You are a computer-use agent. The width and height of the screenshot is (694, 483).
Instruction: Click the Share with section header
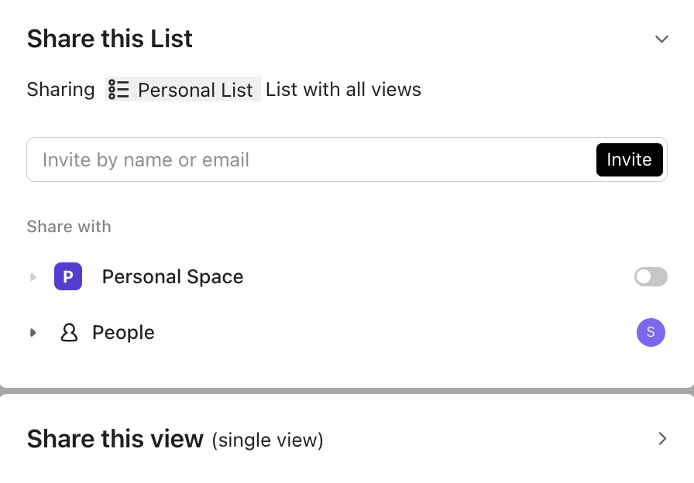[69, 226]
